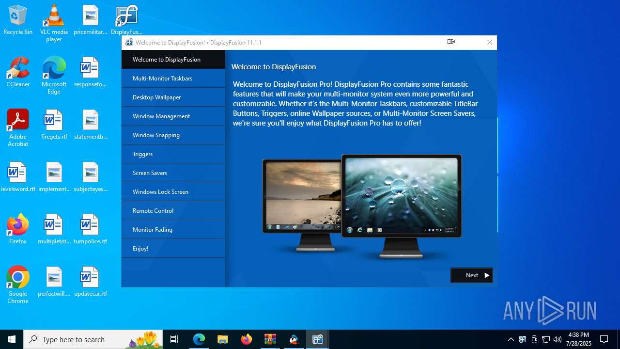Jump to the Enjoy! section
The height and width of the screenshot is (349, 620).
tap(173, 249)
